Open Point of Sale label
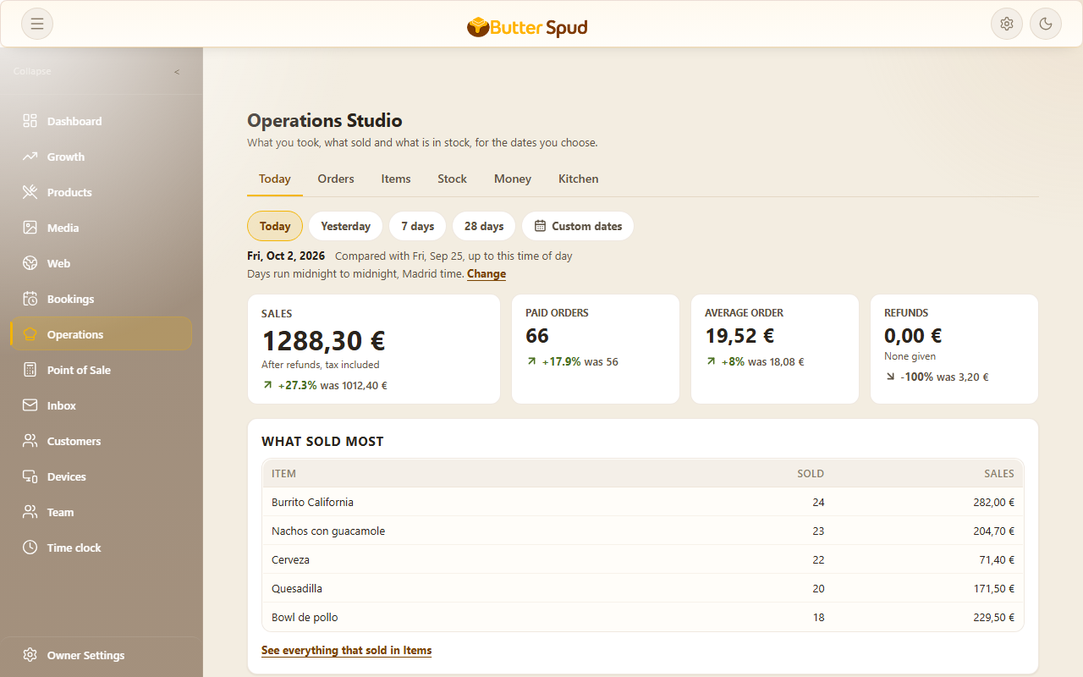The height and width of the screenshot is (677, 1083). pos(79,370)
